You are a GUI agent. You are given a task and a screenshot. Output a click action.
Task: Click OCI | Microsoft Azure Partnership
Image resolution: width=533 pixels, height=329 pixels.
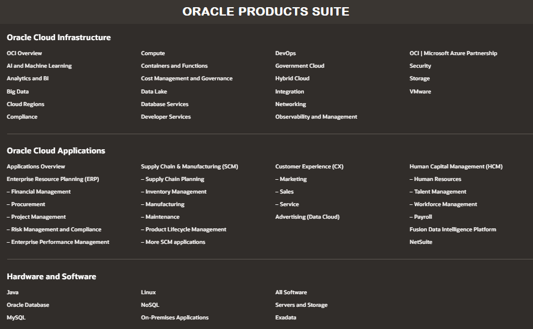(453, 53)
